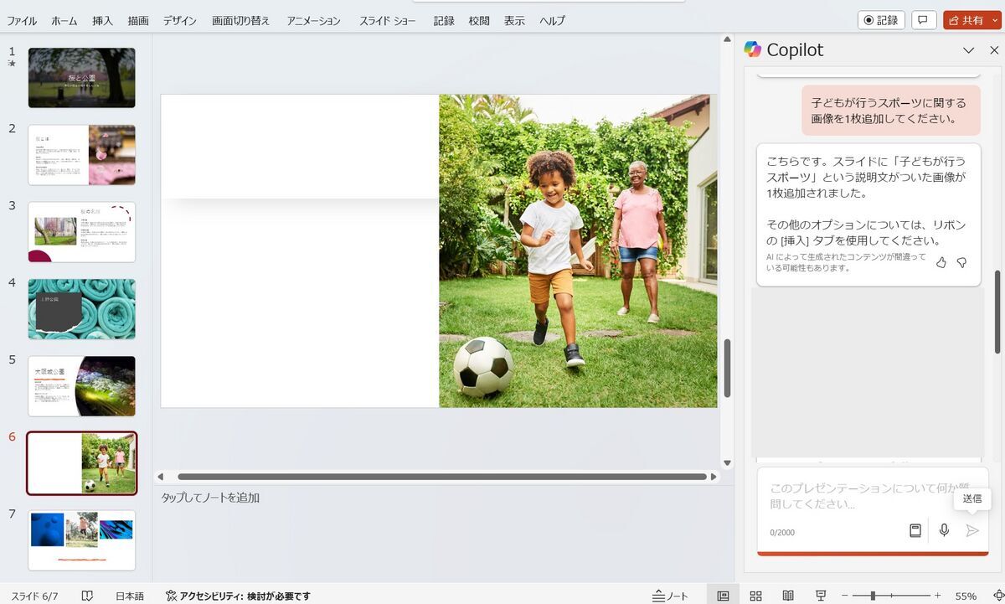The height and width of the screenshot is (604, 1005).
Task: Give thumbs down to Copilot response
Action: [961, 262]
